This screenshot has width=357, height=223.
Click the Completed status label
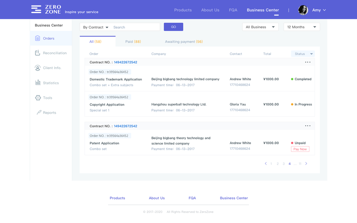303,79
